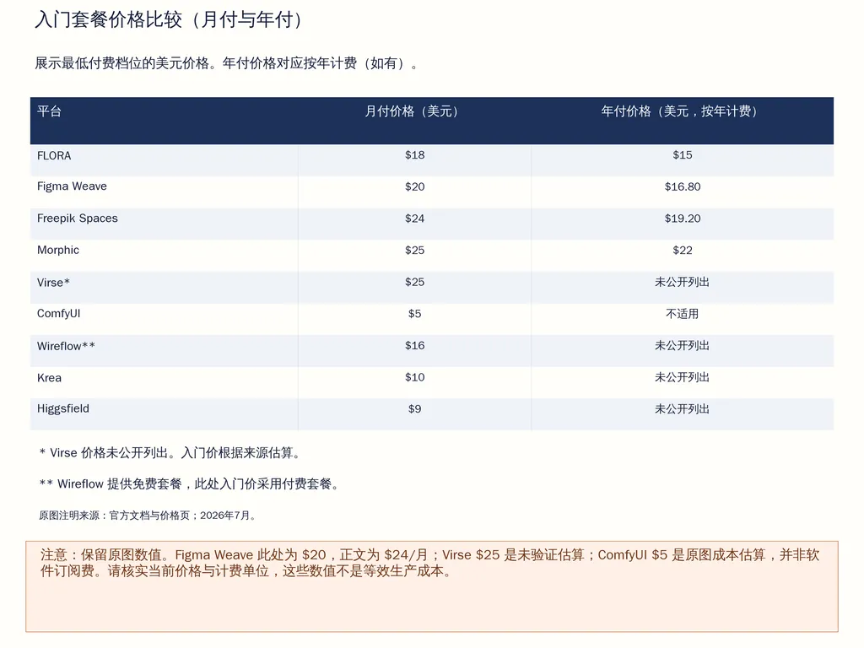
Task: Click 未公开列出 in the Krea row
Action: coord(682,377)
